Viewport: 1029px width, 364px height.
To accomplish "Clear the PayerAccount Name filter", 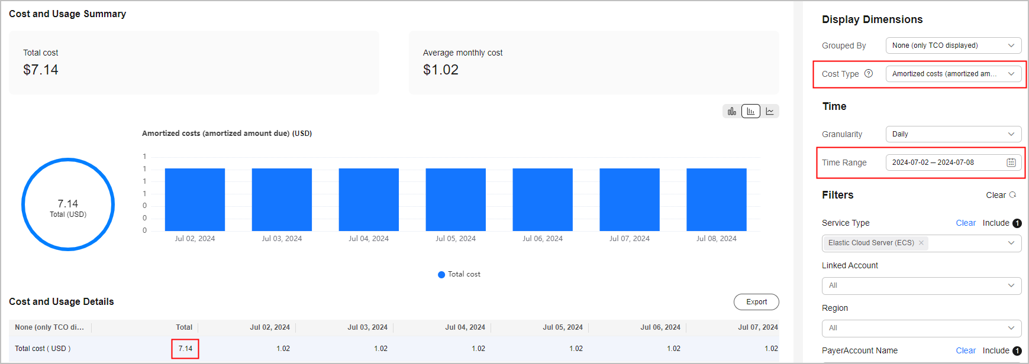I will 966,350.
